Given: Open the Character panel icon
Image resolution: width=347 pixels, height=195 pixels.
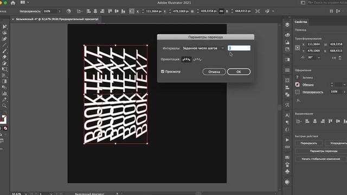Looking at the screenshot, I should pyautogui.click(x=287, y=115).
